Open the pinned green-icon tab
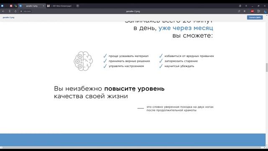The height and width of the screenshot is (151, 268). tap(15, 6)
